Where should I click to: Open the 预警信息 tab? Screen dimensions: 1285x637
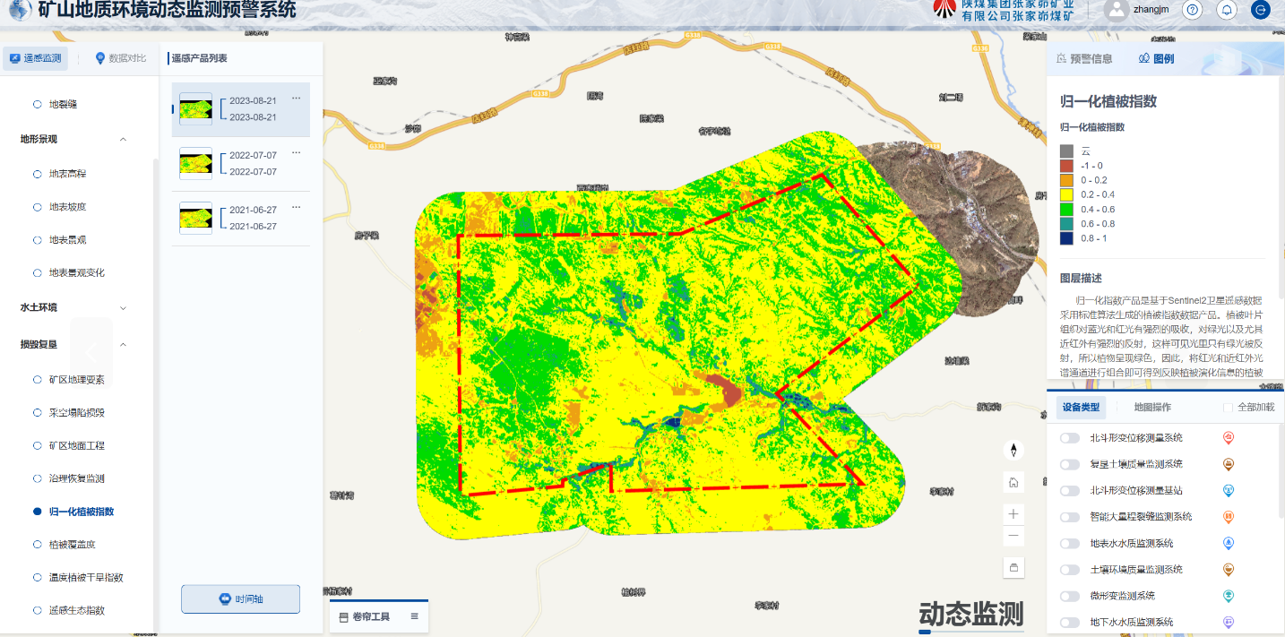(x=1084, y=59)
